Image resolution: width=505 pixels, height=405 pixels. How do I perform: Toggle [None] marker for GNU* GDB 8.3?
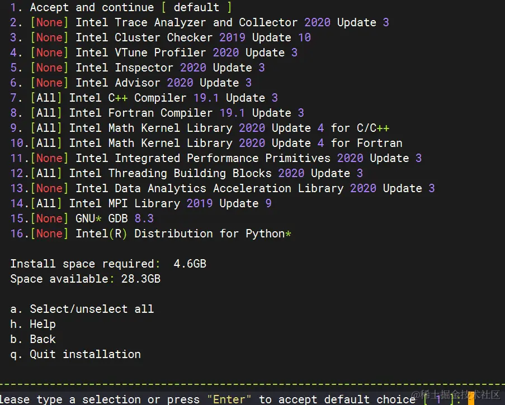[49, 219]
